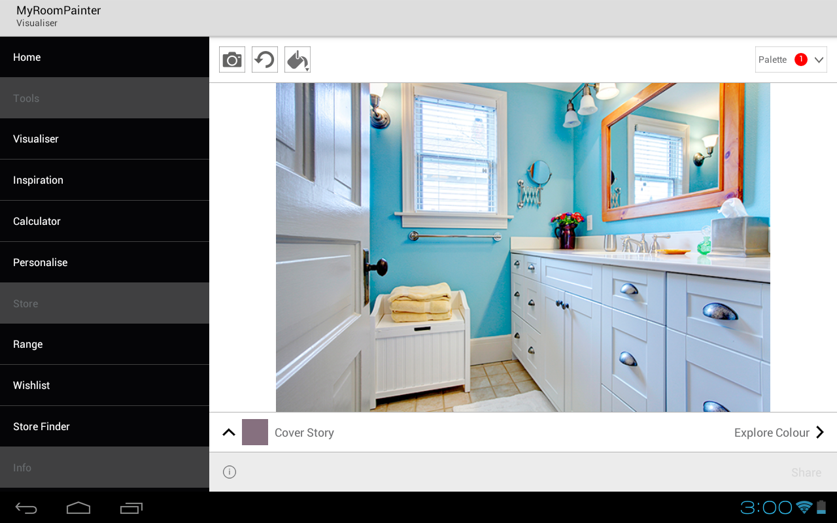
Task: Open the recent apps icon
Action: click(130, 507)
